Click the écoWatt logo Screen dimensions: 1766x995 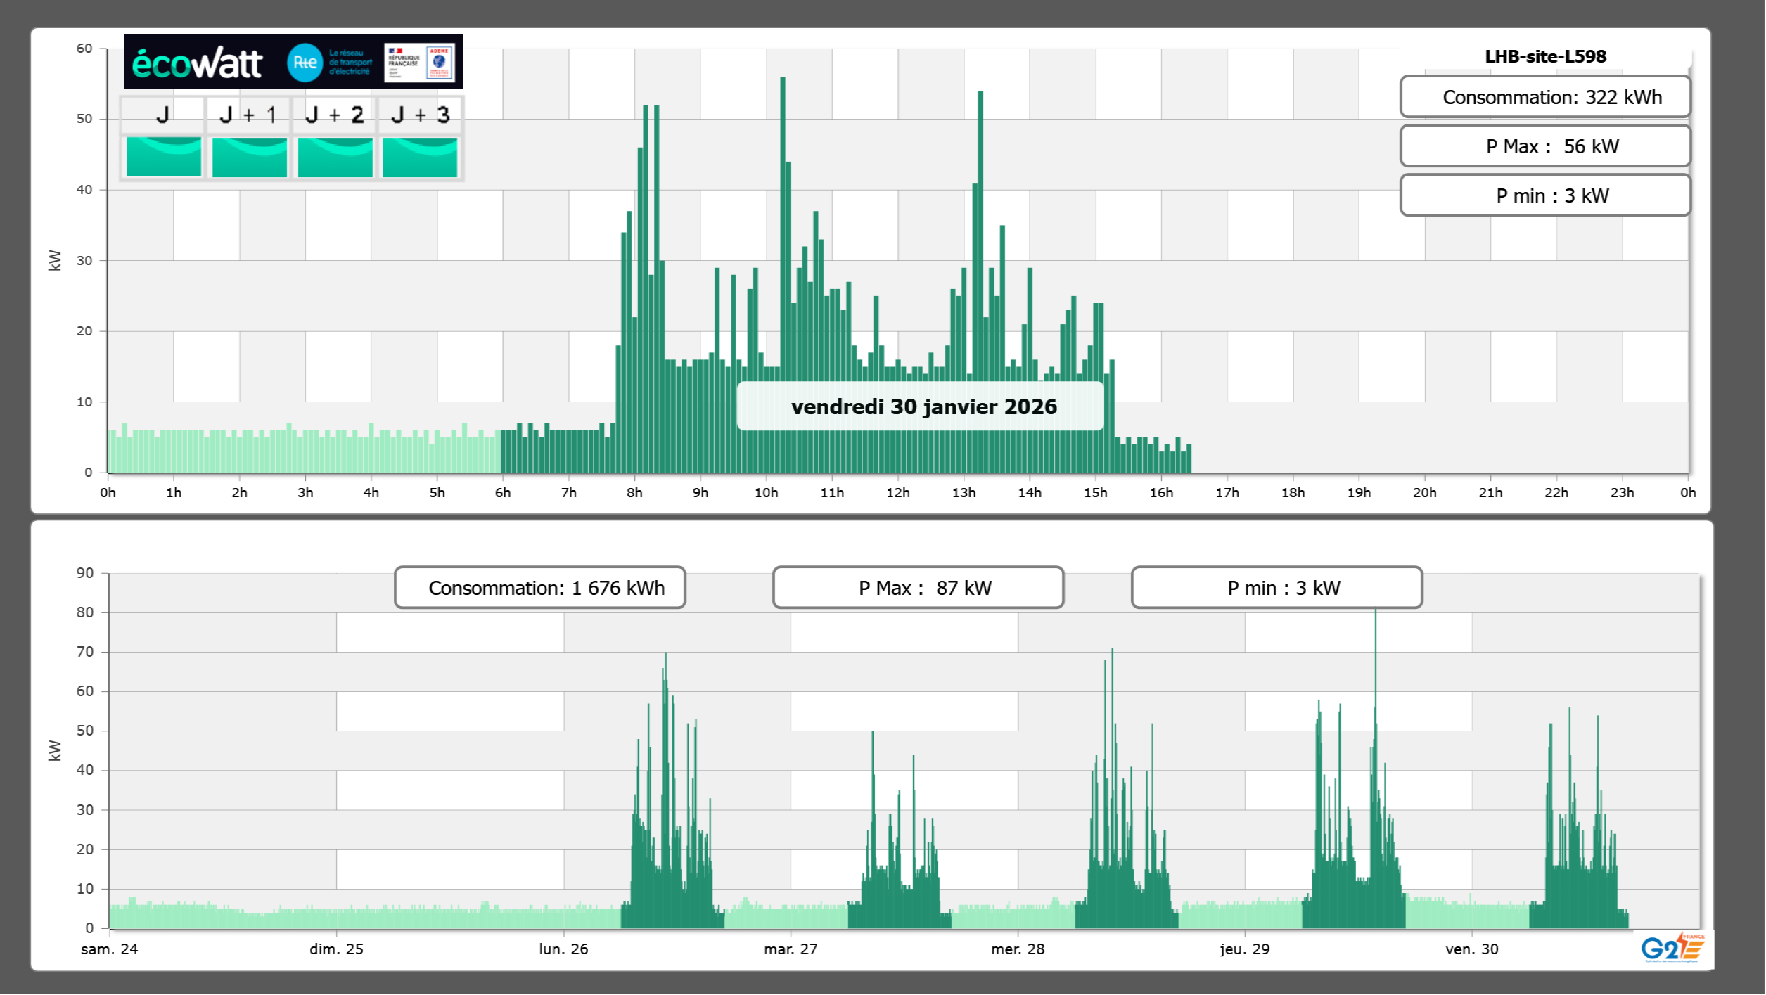pos(197,63)
